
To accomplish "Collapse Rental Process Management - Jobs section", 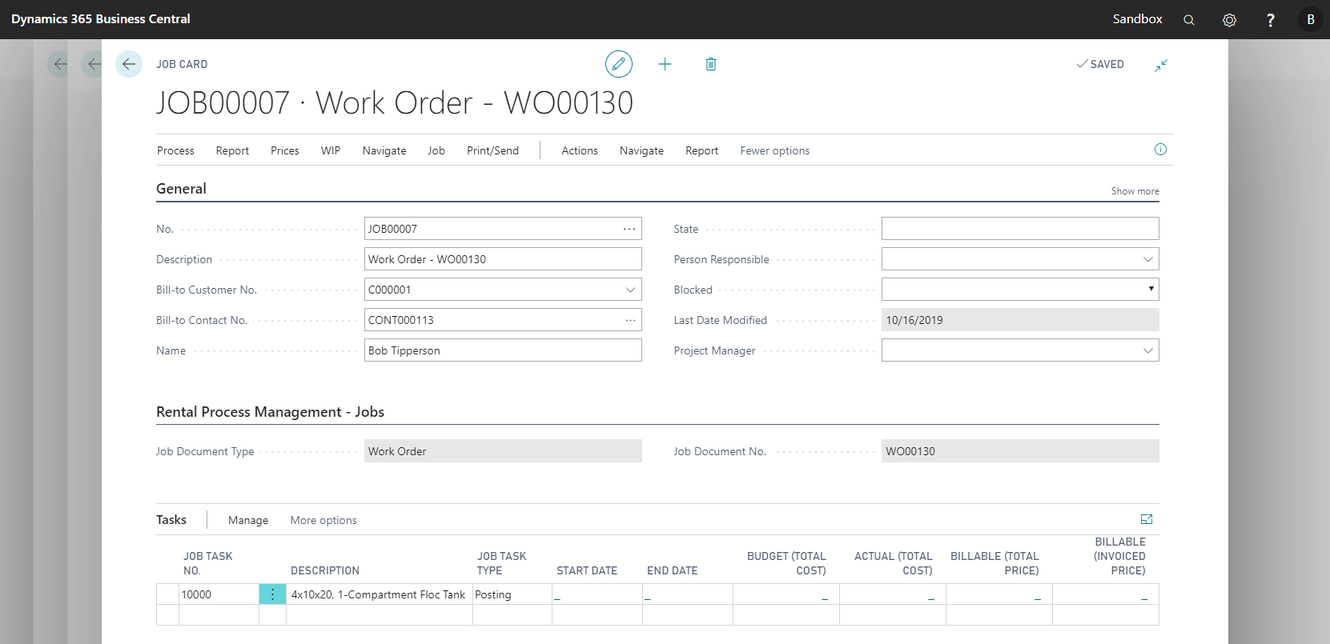I will tap(270, 412).
